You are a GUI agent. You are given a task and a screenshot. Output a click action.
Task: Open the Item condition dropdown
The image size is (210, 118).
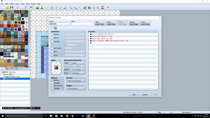(75, 52)
